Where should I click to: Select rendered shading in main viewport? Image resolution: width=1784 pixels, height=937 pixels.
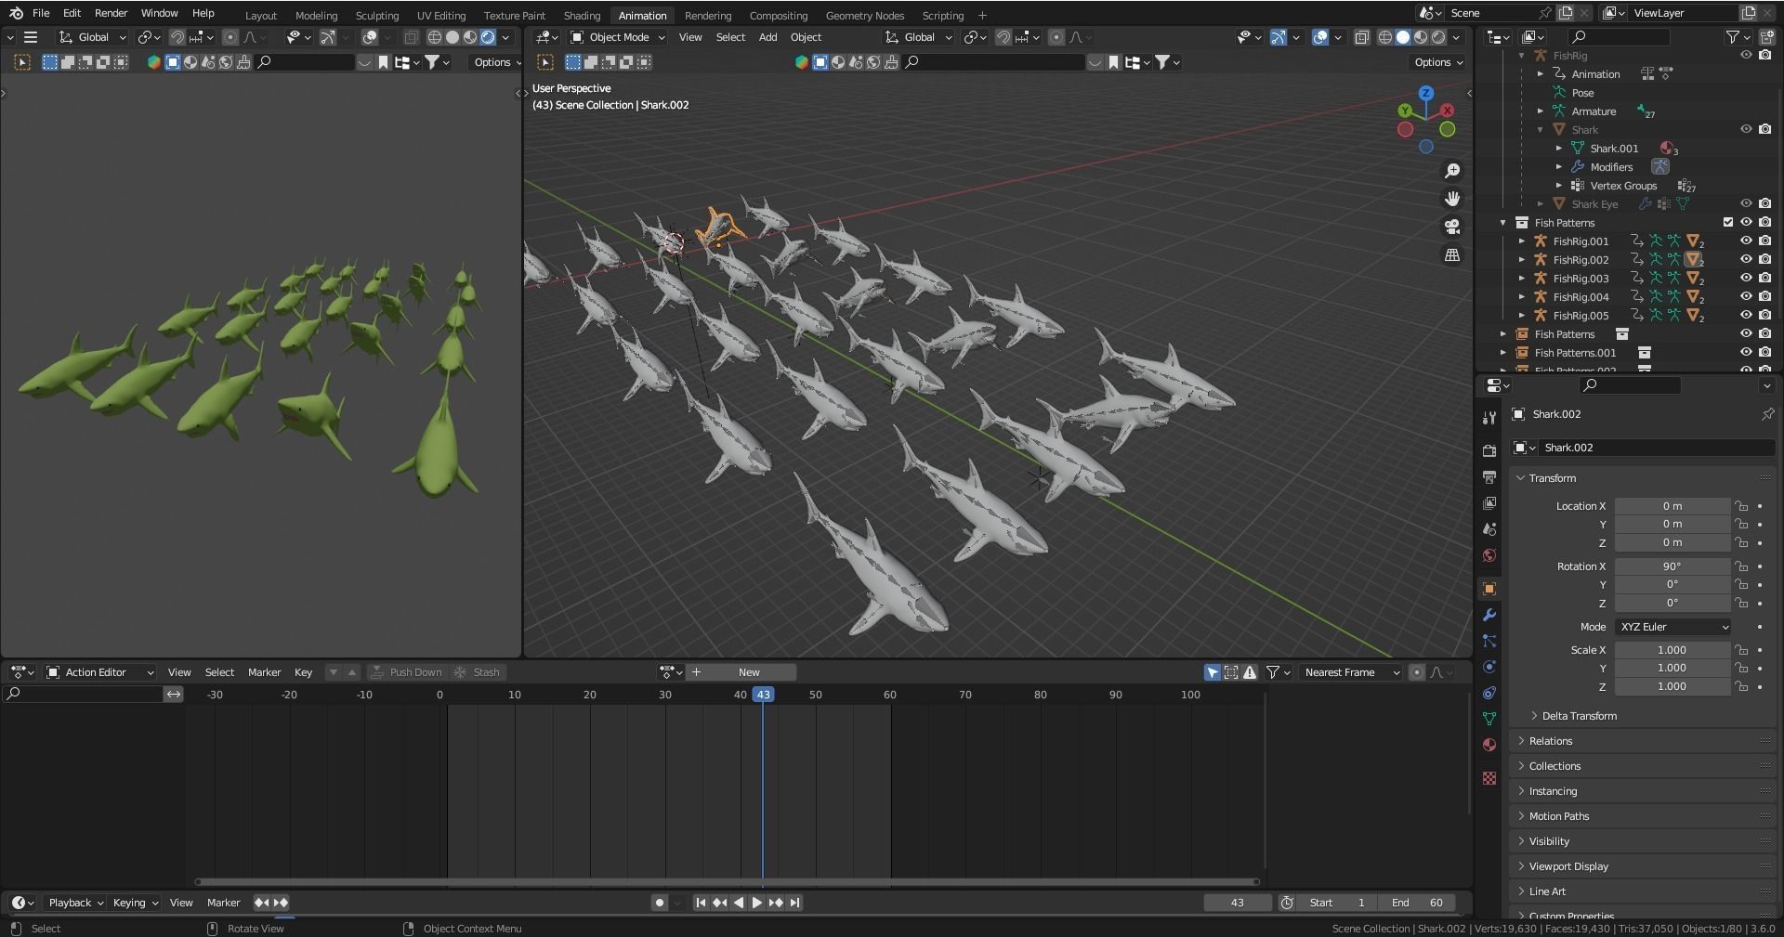point(1438,37)
